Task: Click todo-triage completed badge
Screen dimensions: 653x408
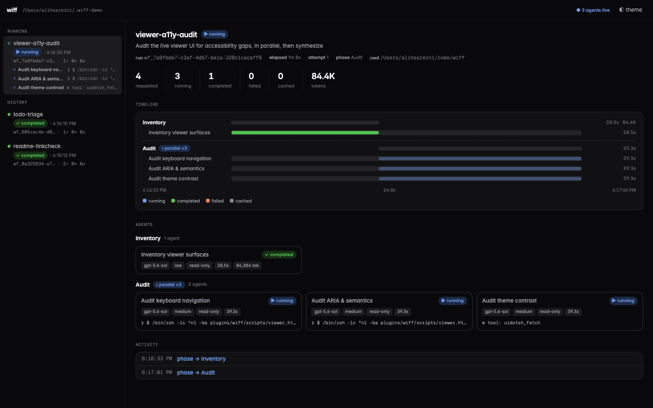Action: click(30, 123)
